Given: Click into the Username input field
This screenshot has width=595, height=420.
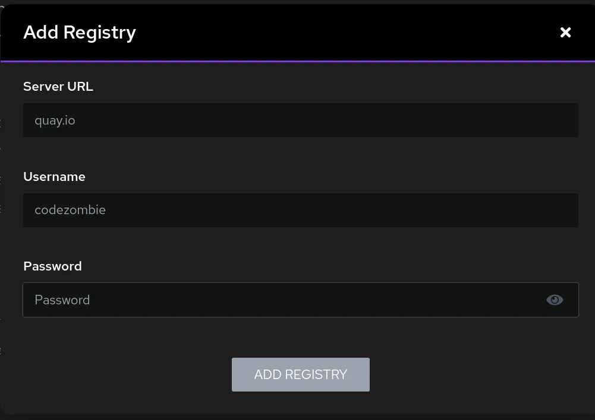Looking at the screenshot, I should pyautogui.click(x=300, y=210).
